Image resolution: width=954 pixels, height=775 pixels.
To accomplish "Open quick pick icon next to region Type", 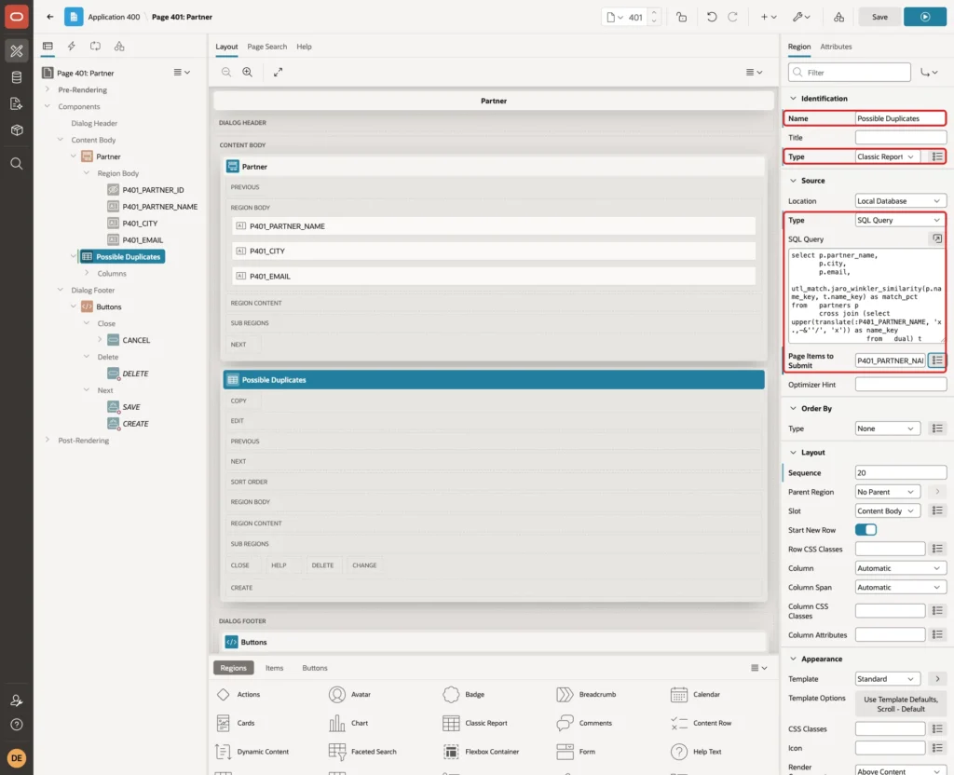I will (937, 156).
